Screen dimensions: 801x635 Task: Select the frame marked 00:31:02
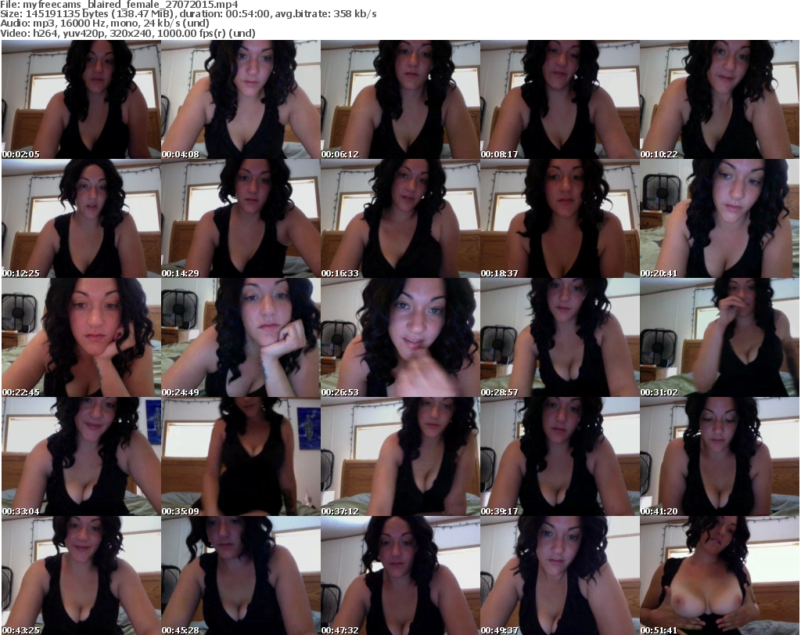tap(720, 337)
